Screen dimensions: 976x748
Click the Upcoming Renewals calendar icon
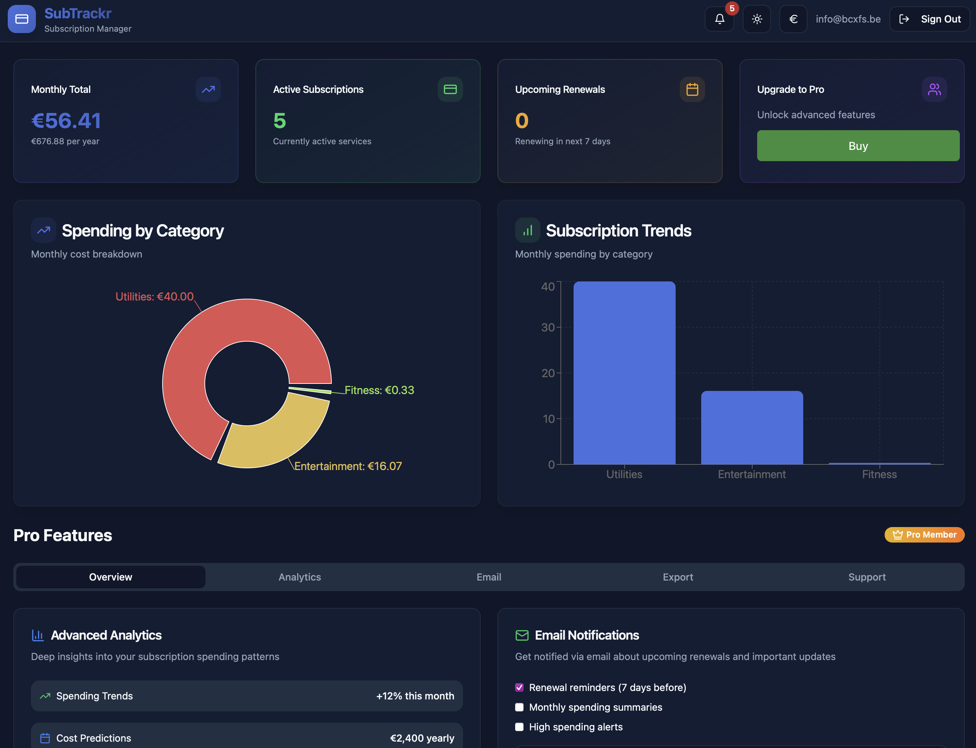pos(692,89)
